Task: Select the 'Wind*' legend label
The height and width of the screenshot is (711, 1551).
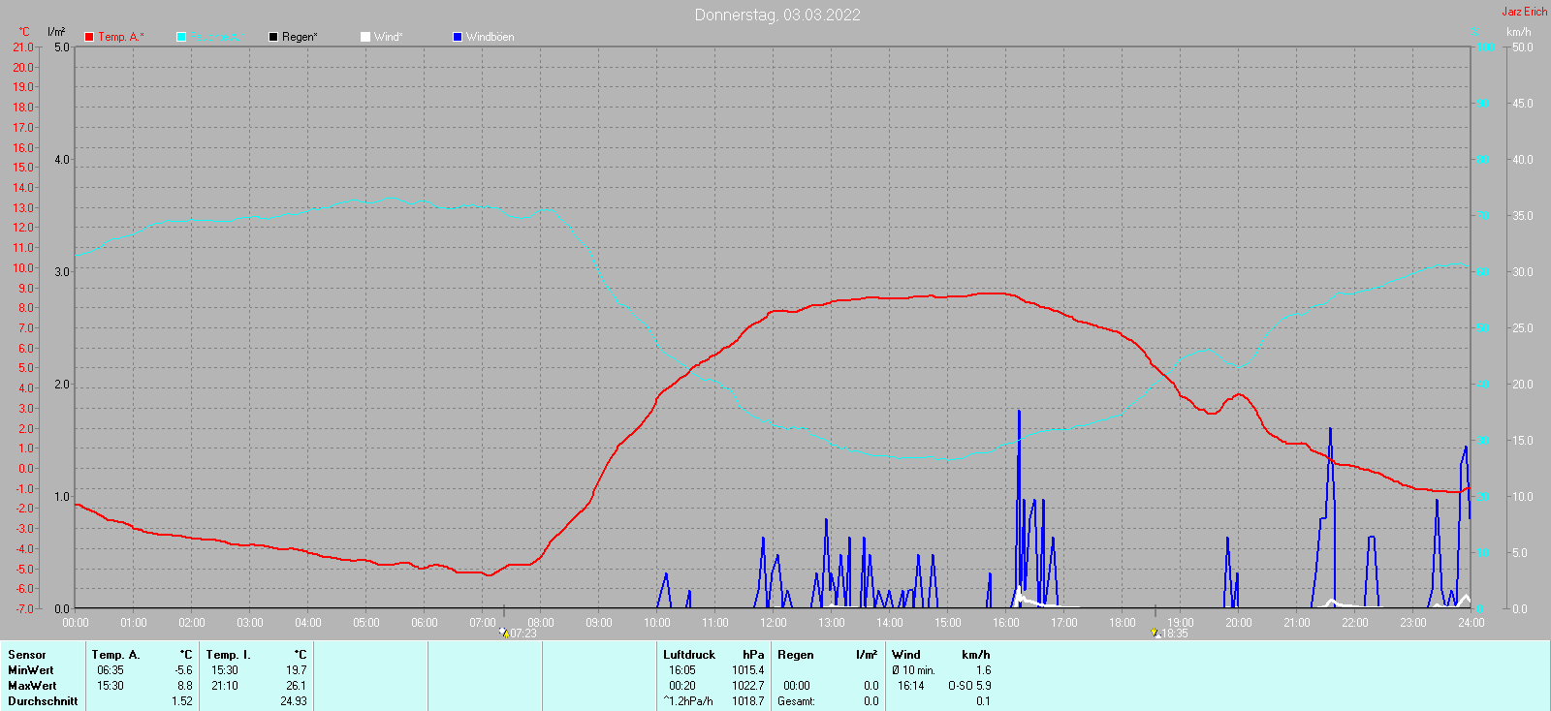Action: pos(389,37)
